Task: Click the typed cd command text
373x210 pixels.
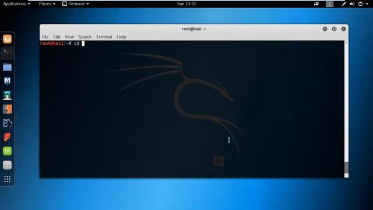Action: 76,43
